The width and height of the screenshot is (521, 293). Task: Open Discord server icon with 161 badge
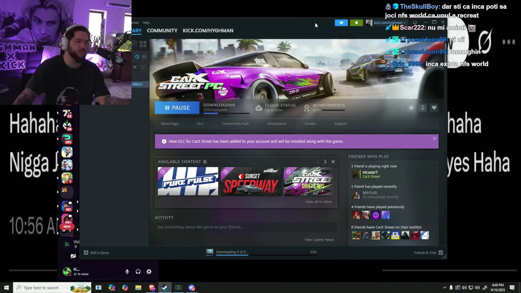[x=67, y=207]
